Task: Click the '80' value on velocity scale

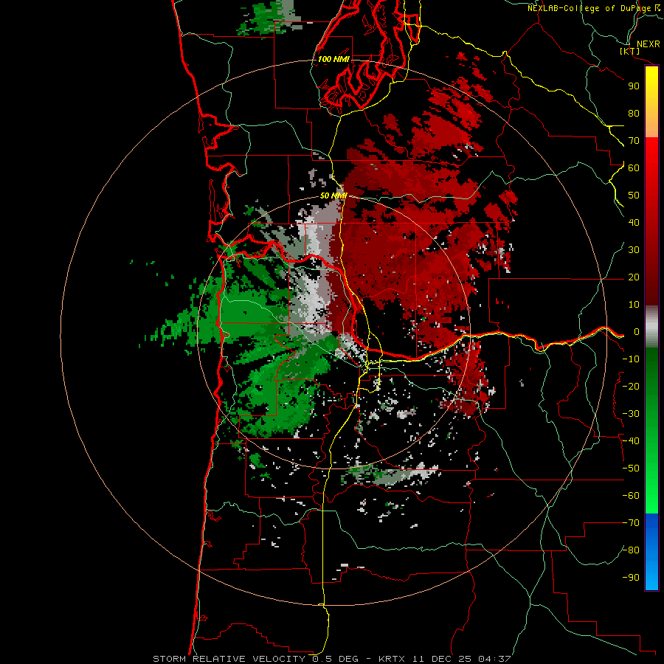Action: click(634, 113)
